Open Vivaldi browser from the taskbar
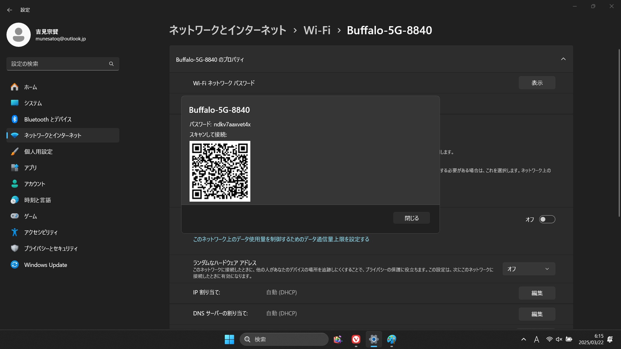This screenshot has height=349, width=621. click(356, 339)
